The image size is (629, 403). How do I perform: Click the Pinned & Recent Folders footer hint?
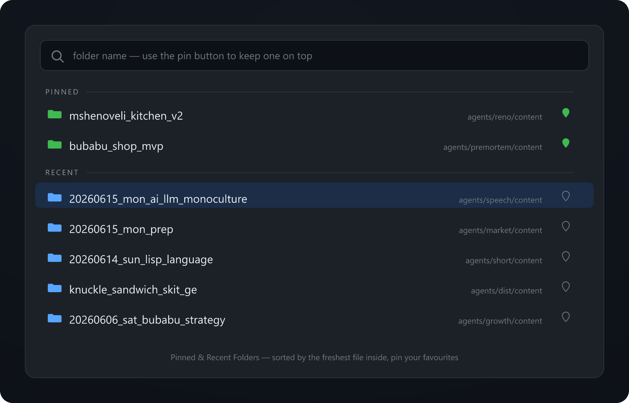pos(314,357)
